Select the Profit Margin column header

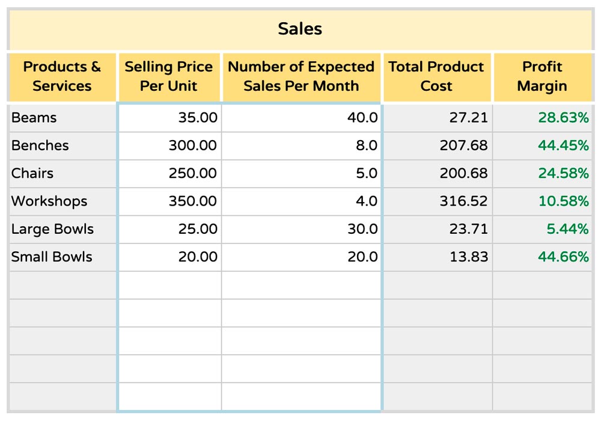click(x=543, y=77)
